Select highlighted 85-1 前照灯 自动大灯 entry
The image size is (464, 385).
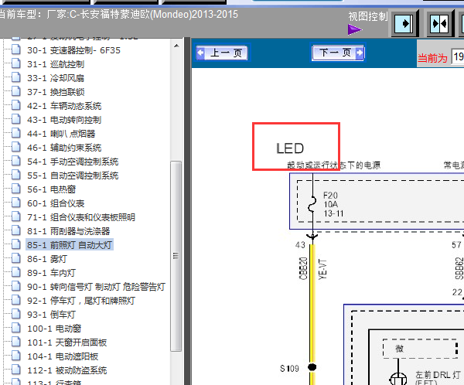click(70, 245)
